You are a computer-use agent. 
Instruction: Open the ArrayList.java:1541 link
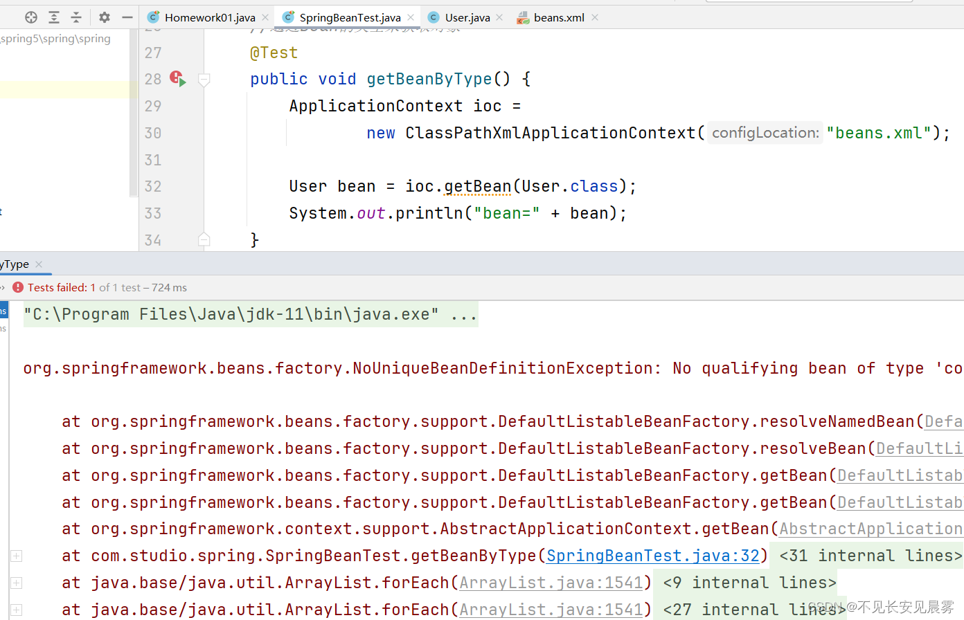point(551,582)
